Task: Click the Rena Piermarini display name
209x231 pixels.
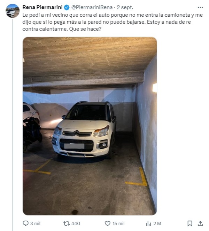Action: point(42,7)
